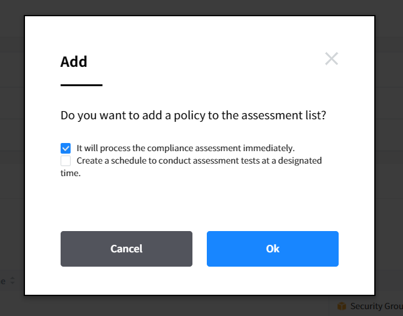Image resolution: width=403 pixels, height=316 pixels.
Task: Click the black underline beneath the Add title
Action: pos(81,85)
